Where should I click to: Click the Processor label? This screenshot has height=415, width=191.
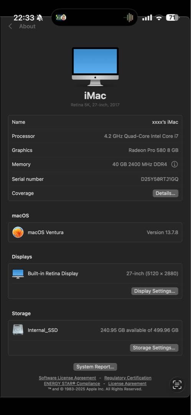[x=23, y=136]
